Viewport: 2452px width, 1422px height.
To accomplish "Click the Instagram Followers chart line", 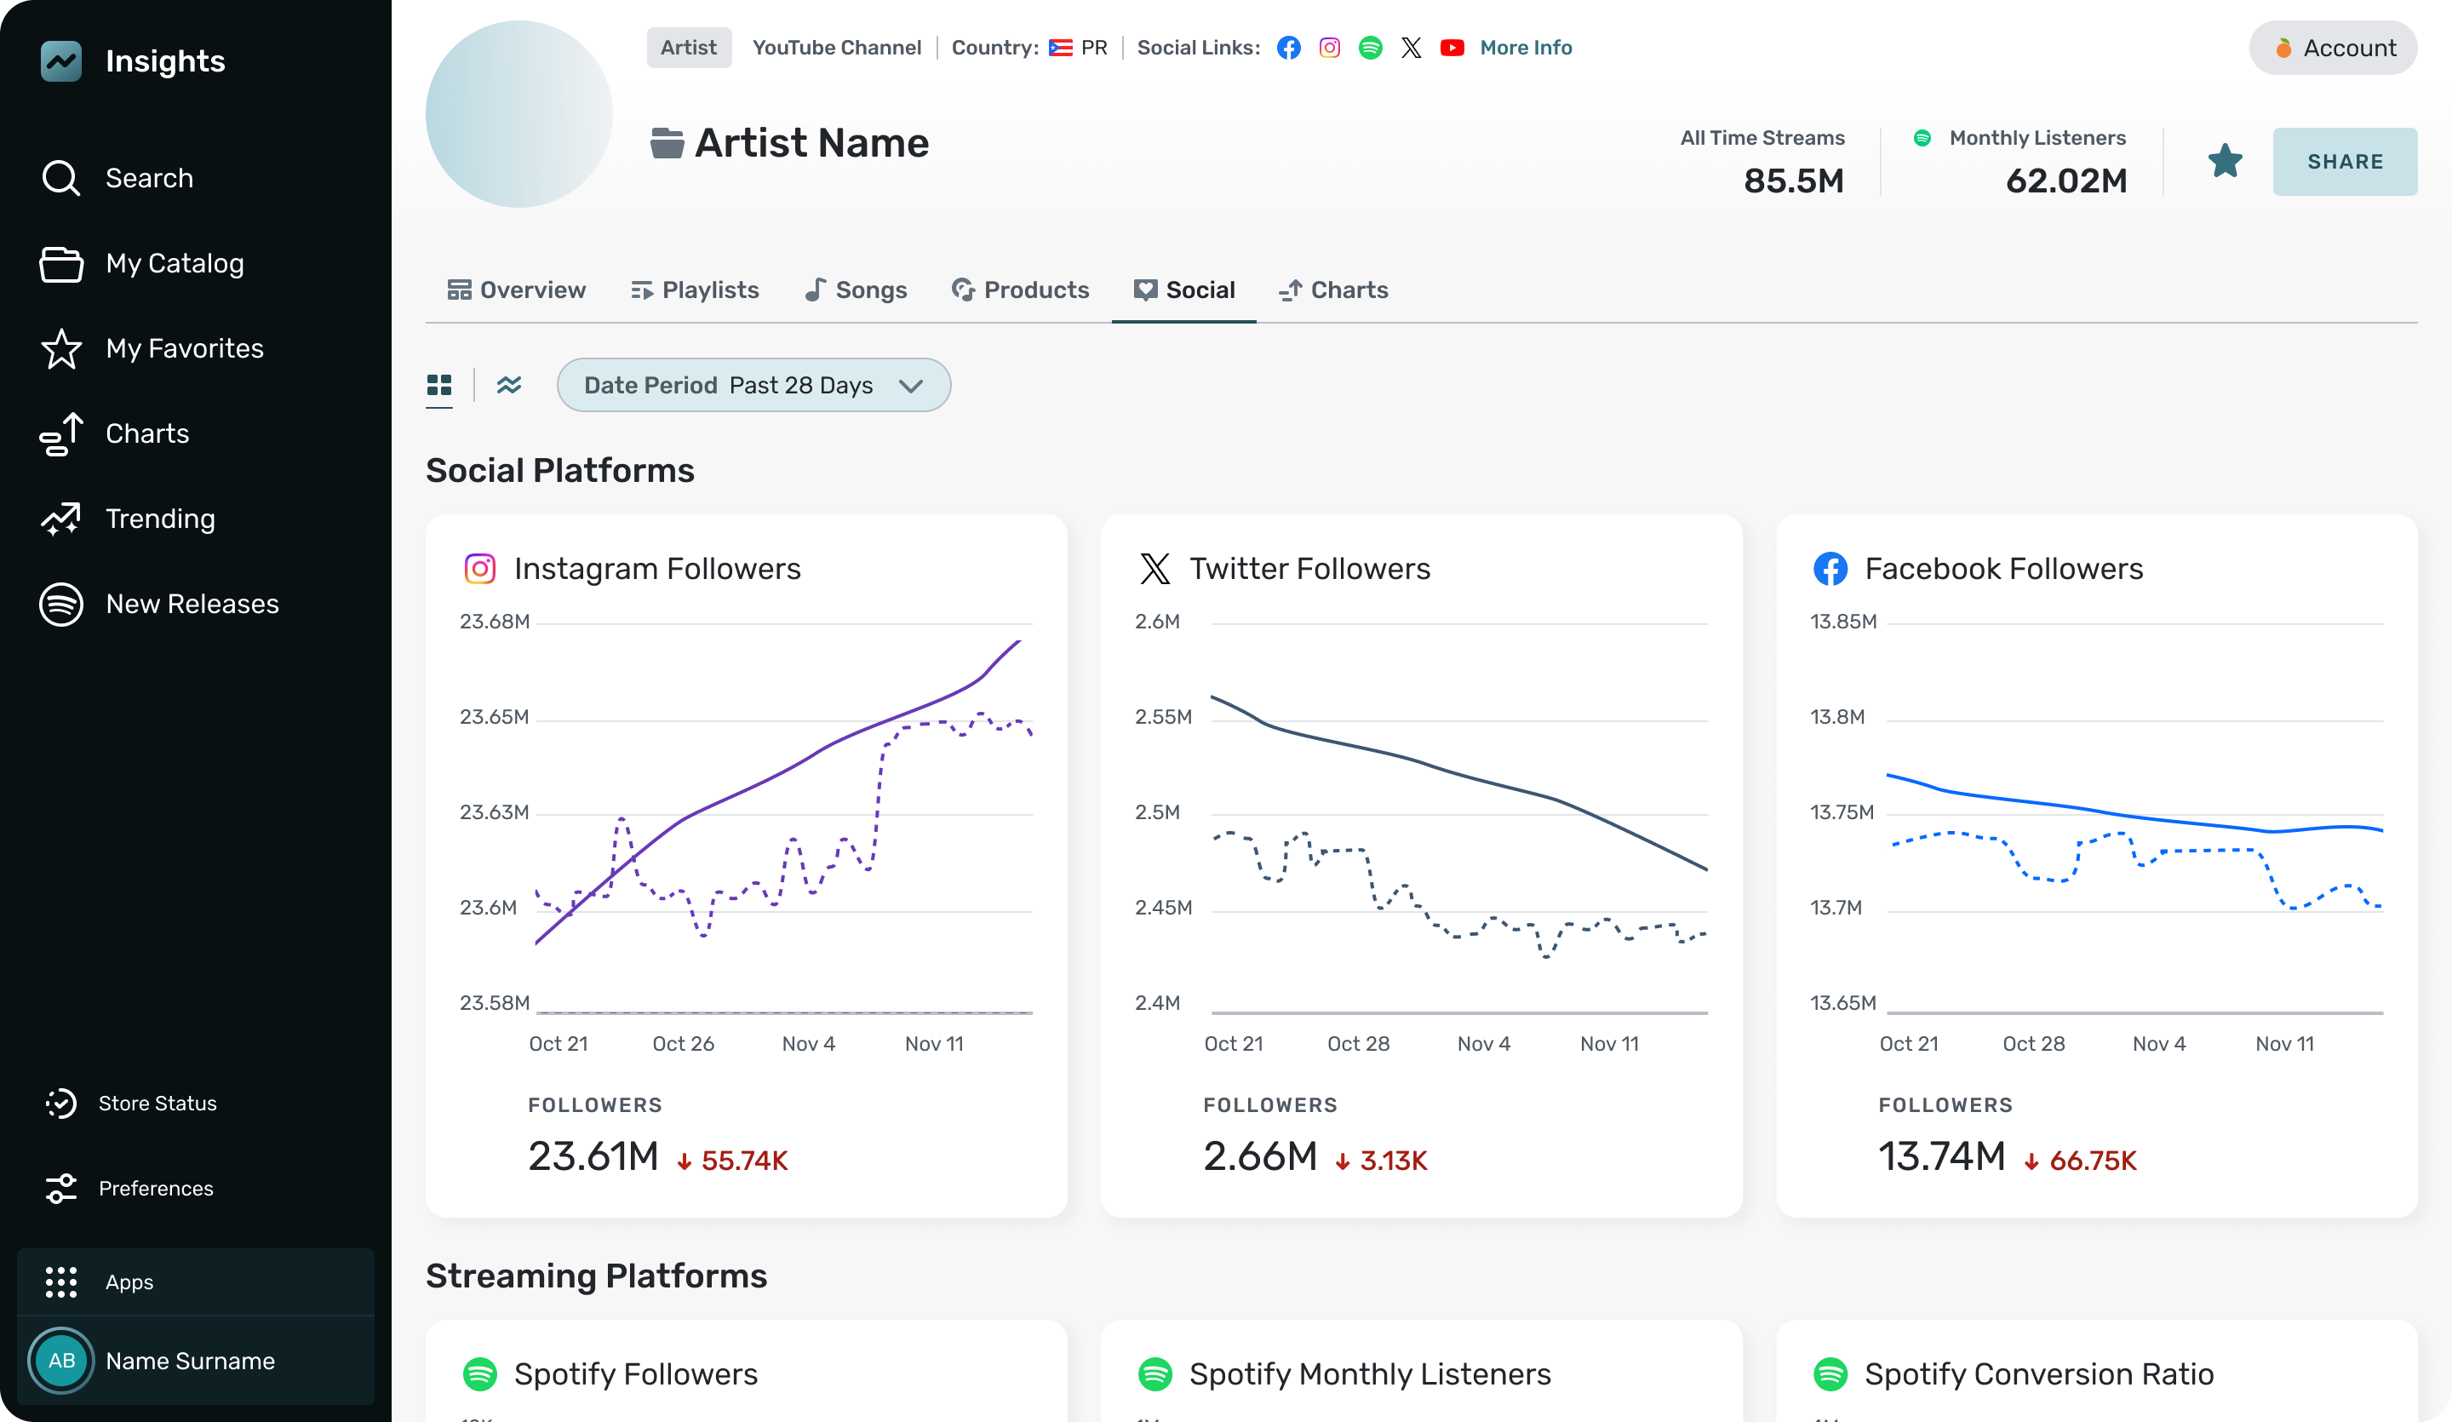I will coord(769,778).
